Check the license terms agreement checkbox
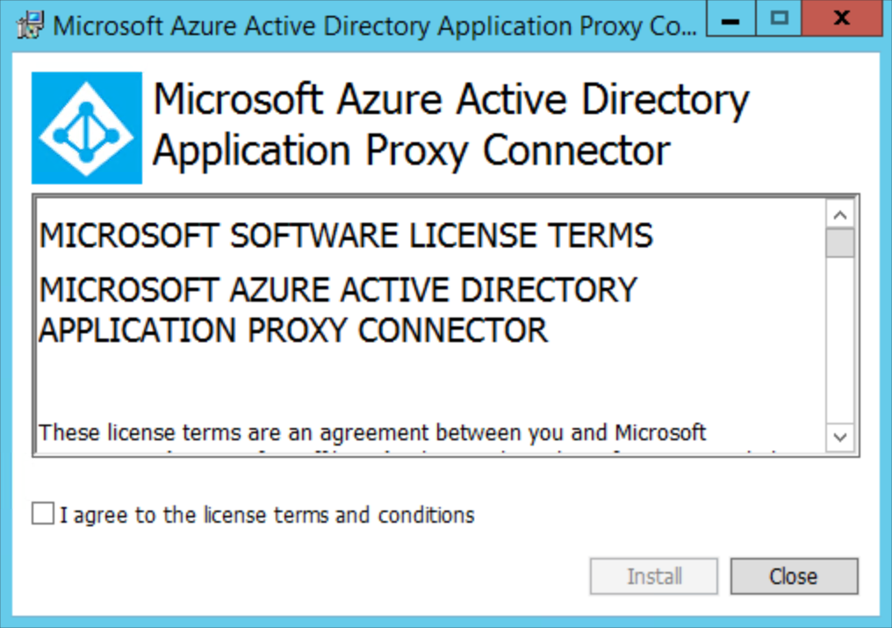Screen dimensions: 892x628 [x=42, y=514]
